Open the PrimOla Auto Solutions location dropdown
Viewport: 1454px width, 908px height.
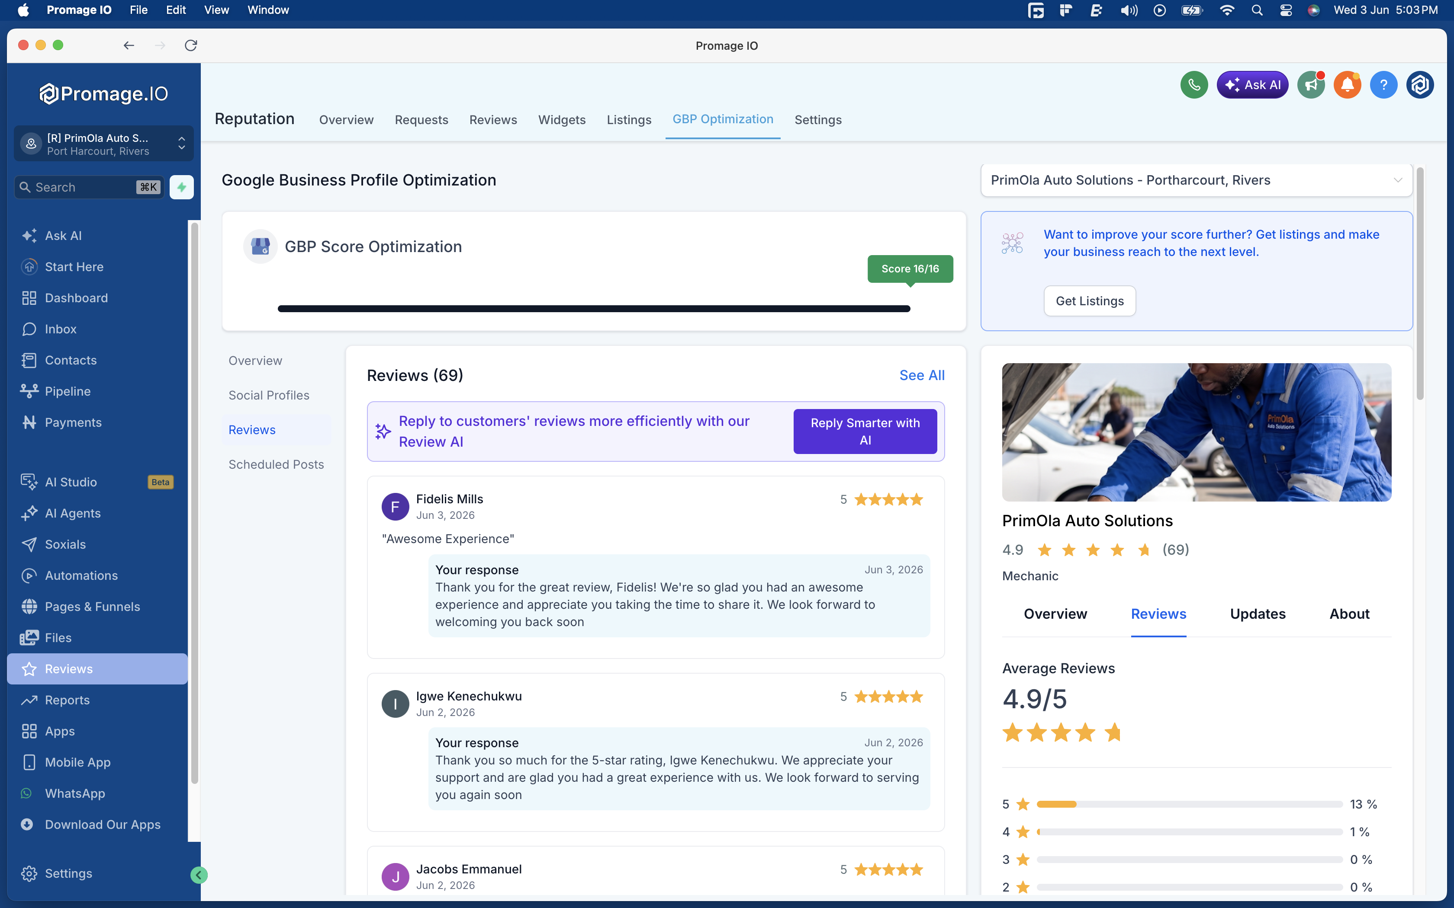tap(1196, 180)
